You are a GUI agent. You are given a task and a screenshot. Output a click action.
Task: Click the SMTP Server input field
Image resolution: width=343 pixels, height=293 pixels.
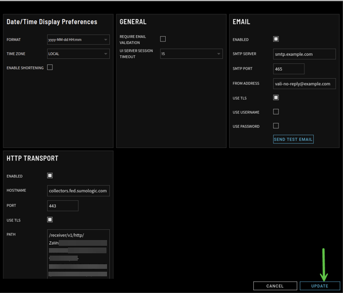coord(304,54)
